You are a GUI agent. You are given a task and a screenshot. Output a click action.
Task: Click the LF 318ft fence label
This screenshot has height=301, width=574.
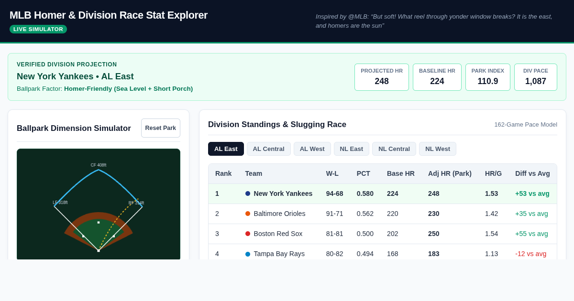pyautogui.click(x=60, y=203)
